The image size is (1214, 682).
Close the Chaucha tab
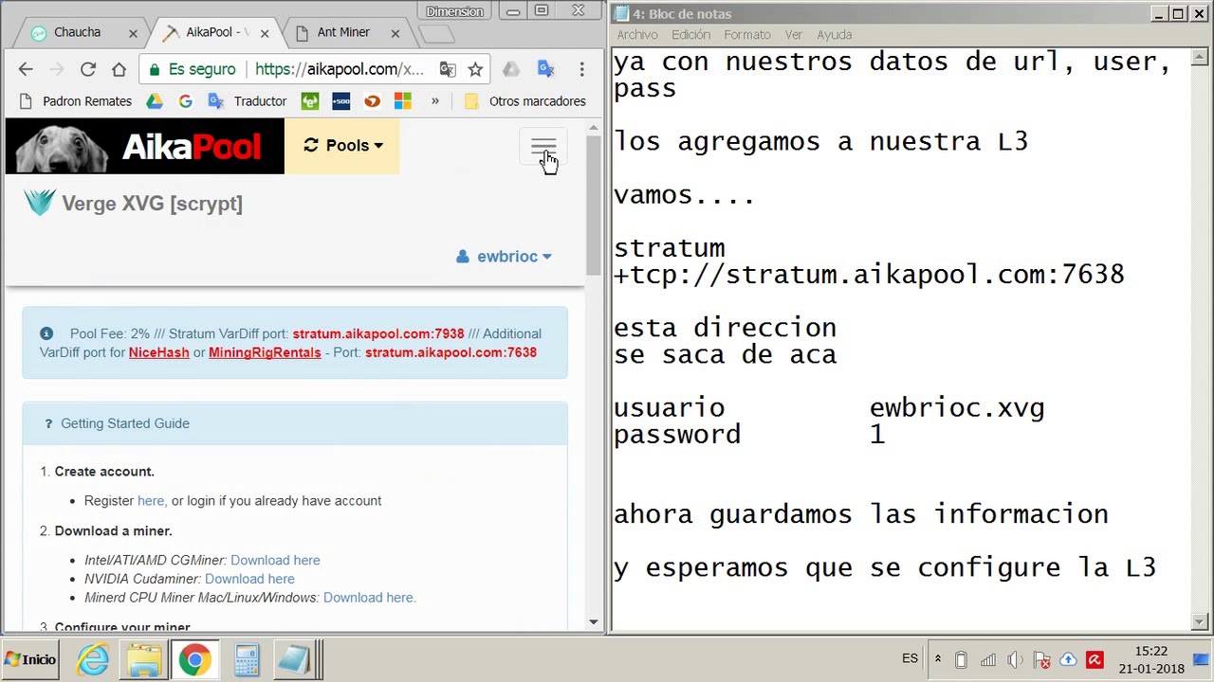click(x=133, y=33)
